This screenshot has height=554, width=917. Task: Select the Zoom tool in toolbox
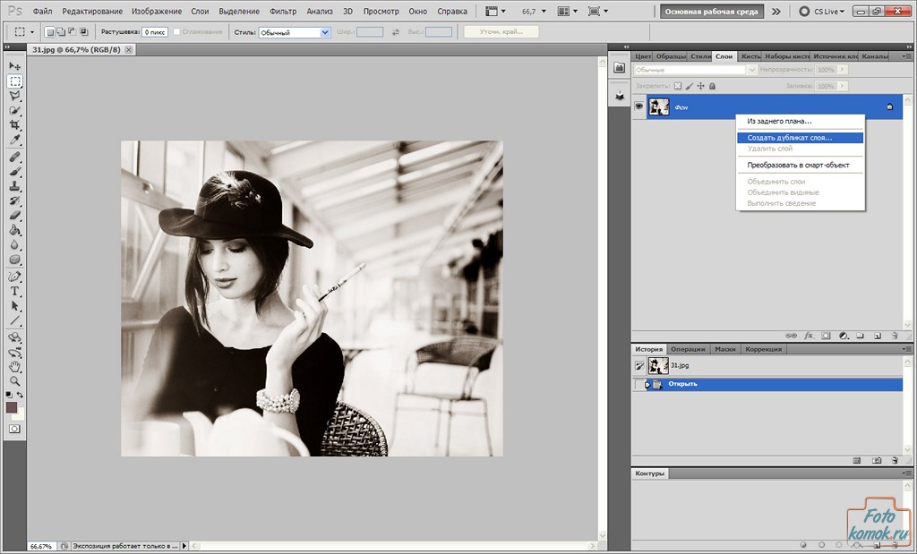coord(14,380)
